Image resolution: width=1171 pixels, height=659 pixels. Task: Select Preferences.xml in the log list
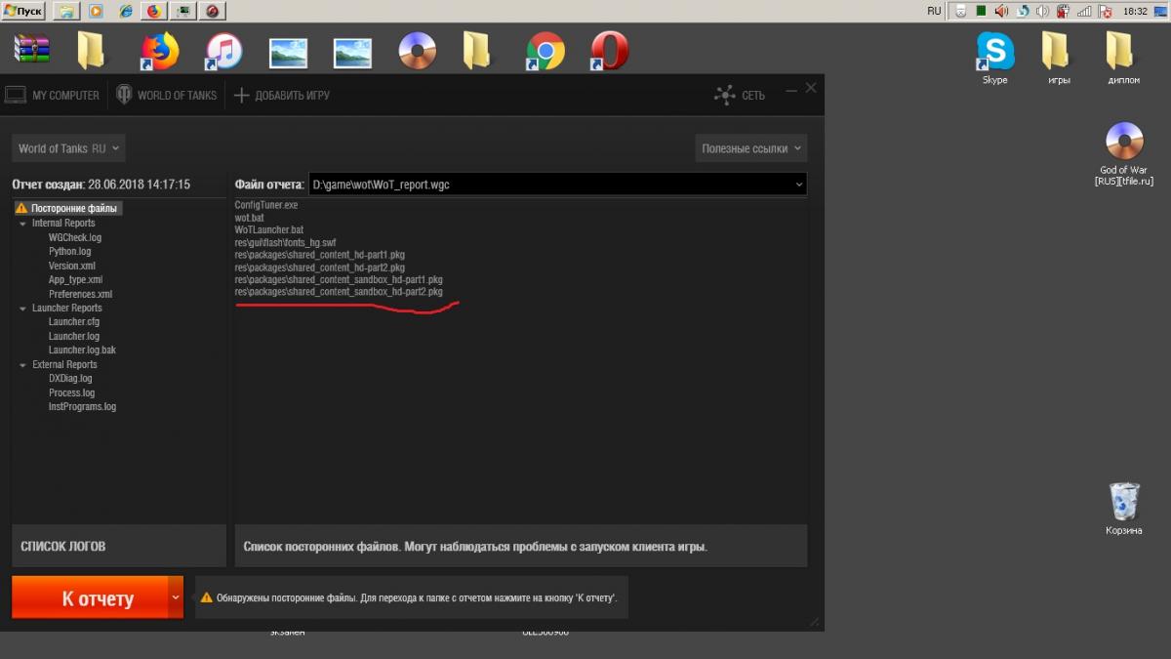click(x=80, y=294)
